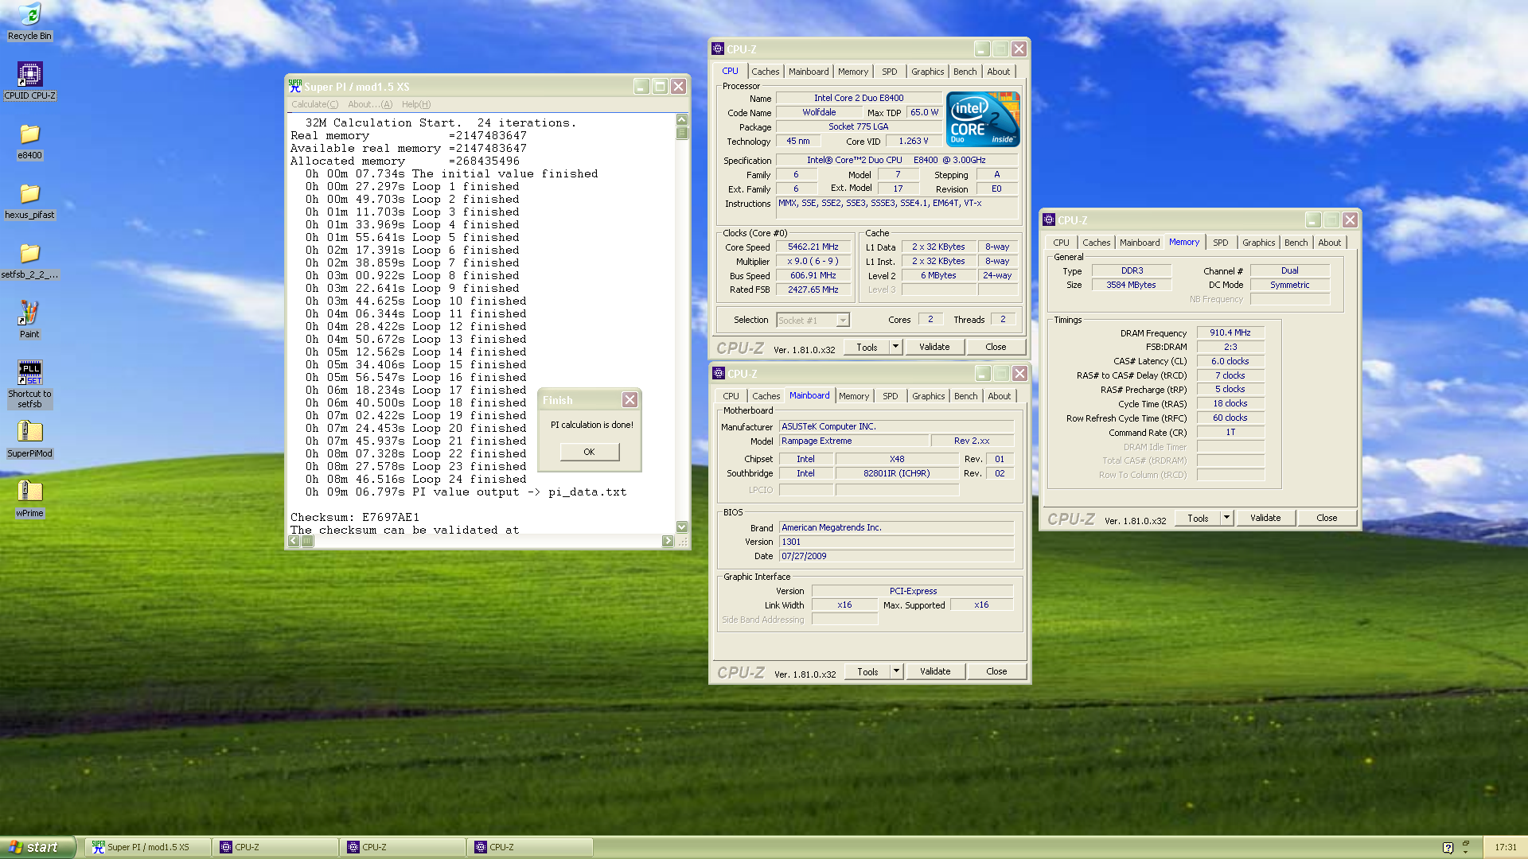Select the setfsb_2_2 folder icon
Image resolution: width=1528 pixels, height=859 pixels.
point(29,260)
